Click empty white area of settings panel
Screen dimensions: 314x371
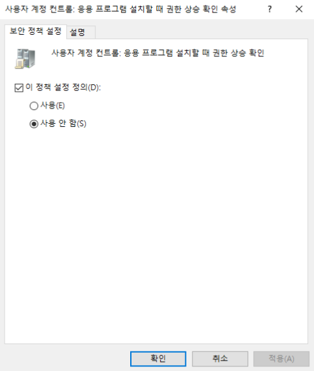tap(156, 225)
